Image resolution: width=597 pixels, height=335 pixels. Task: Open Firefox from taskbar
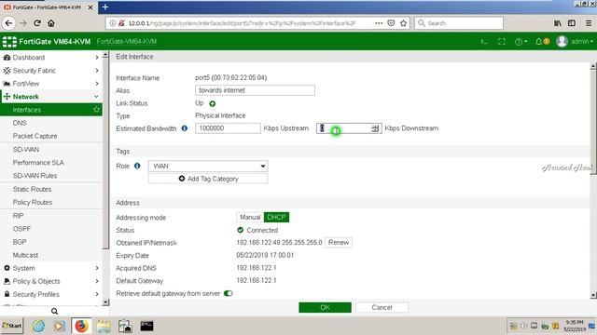81,326
